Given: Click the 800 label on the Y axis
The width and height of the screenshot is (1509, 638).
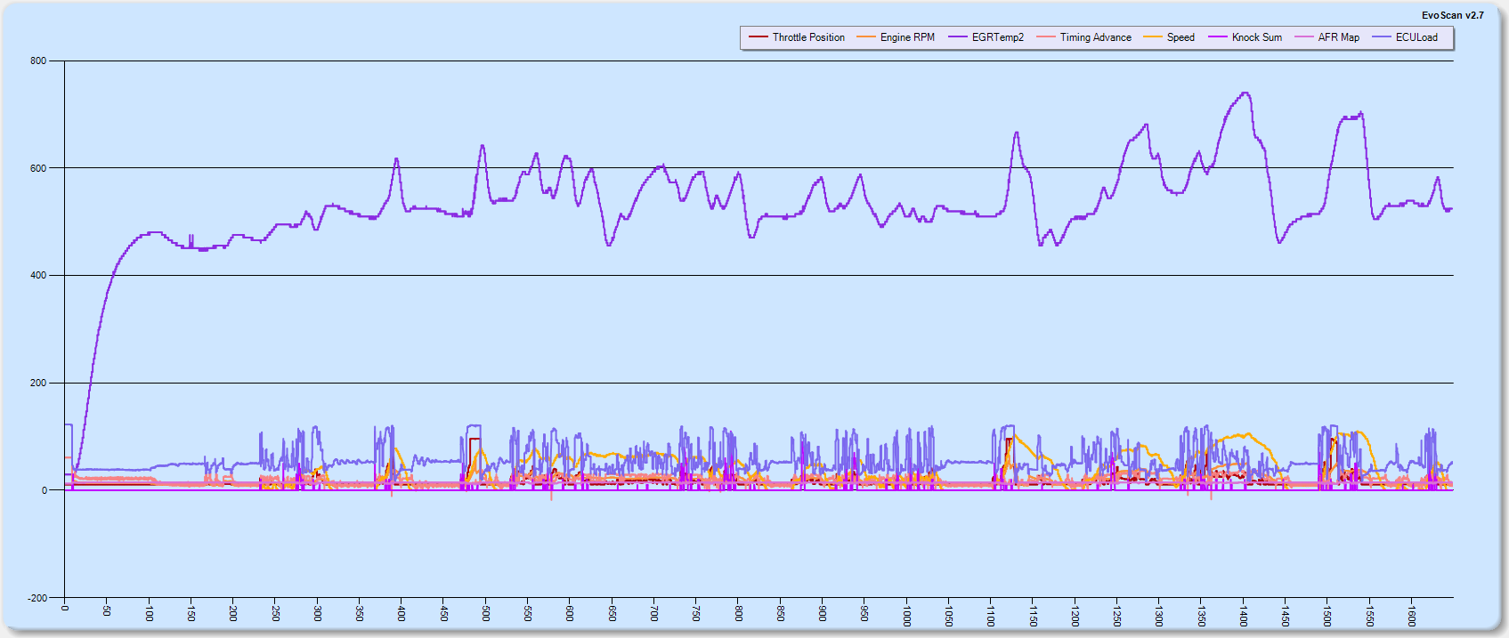Looking at the screenshot, I should pyautogui.click(x=38, y=61).
